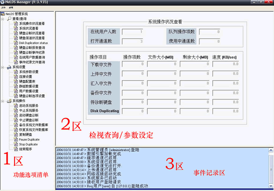Open 系统参数设置 from the tree
This screenshot has height=191, width=274.
pos(29,72)
